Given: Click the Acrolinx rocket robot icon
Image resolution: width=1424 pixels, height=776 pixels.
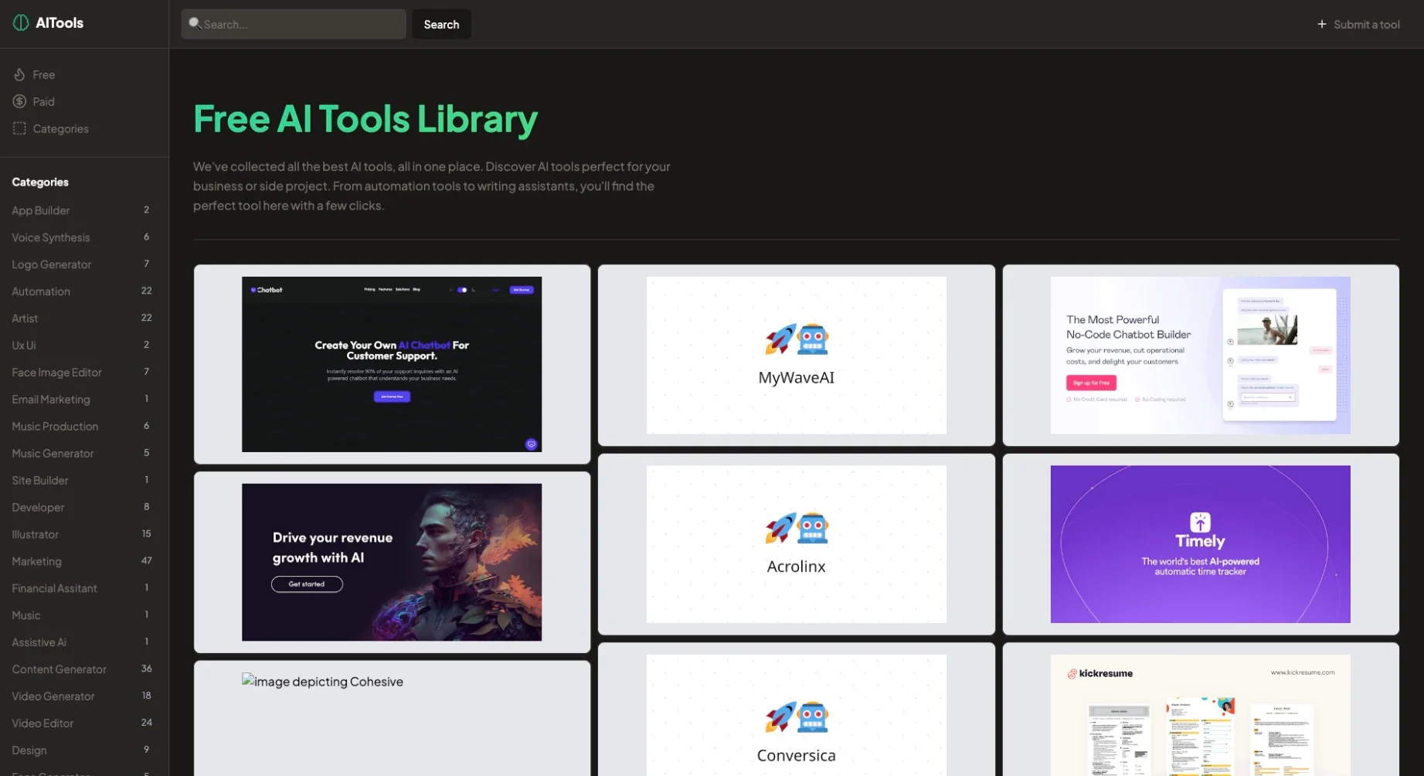Looking at the screenshot, I should click(x=797, y=528).
